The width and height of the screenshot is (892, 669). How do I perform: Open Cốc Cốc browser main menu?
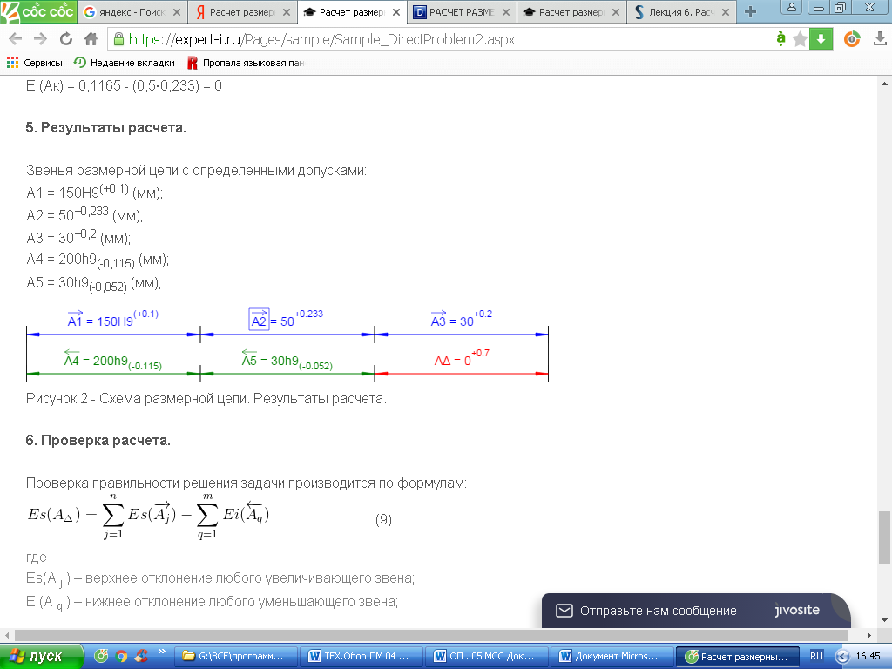[38, 10]
